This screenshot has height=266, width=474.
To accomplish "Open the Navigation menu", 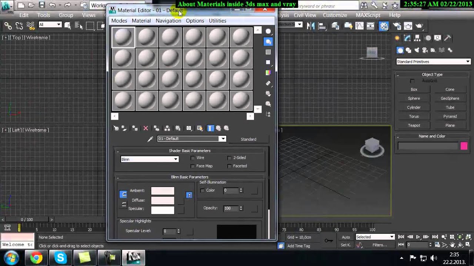I will (x=168, y=21).
